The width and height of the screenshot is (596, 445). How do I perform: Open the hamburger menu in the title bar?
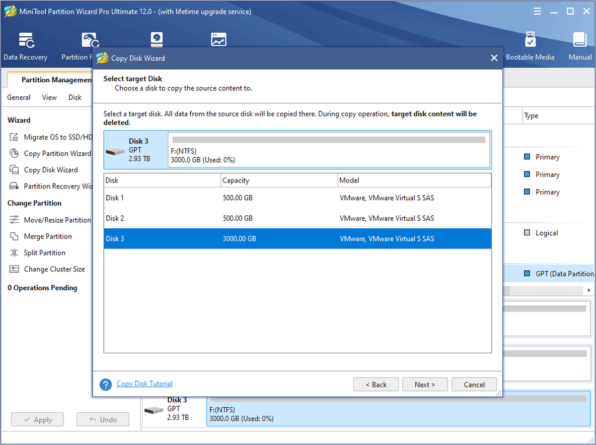pyautogui.click(x=538, y=11)
